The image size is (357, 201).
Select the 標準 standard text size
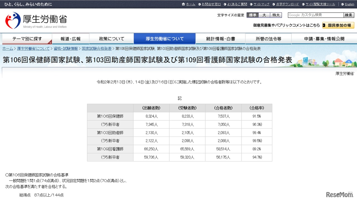pyautogui.click(x=252, y=15)
